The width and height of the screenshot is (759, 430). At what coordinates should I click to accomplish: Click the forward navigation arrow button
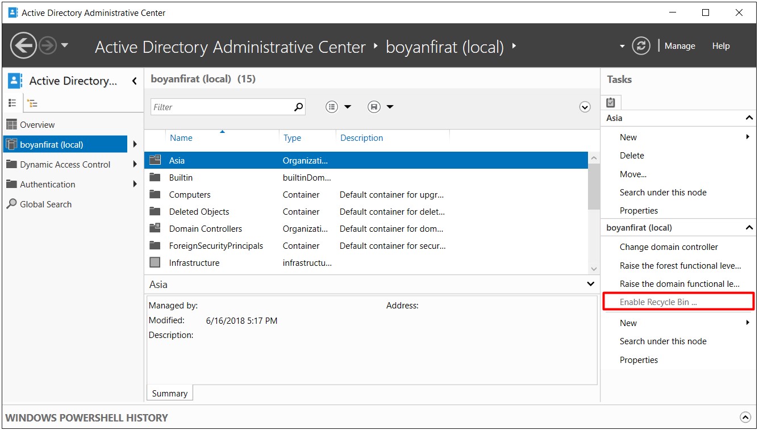click(48, 45)
